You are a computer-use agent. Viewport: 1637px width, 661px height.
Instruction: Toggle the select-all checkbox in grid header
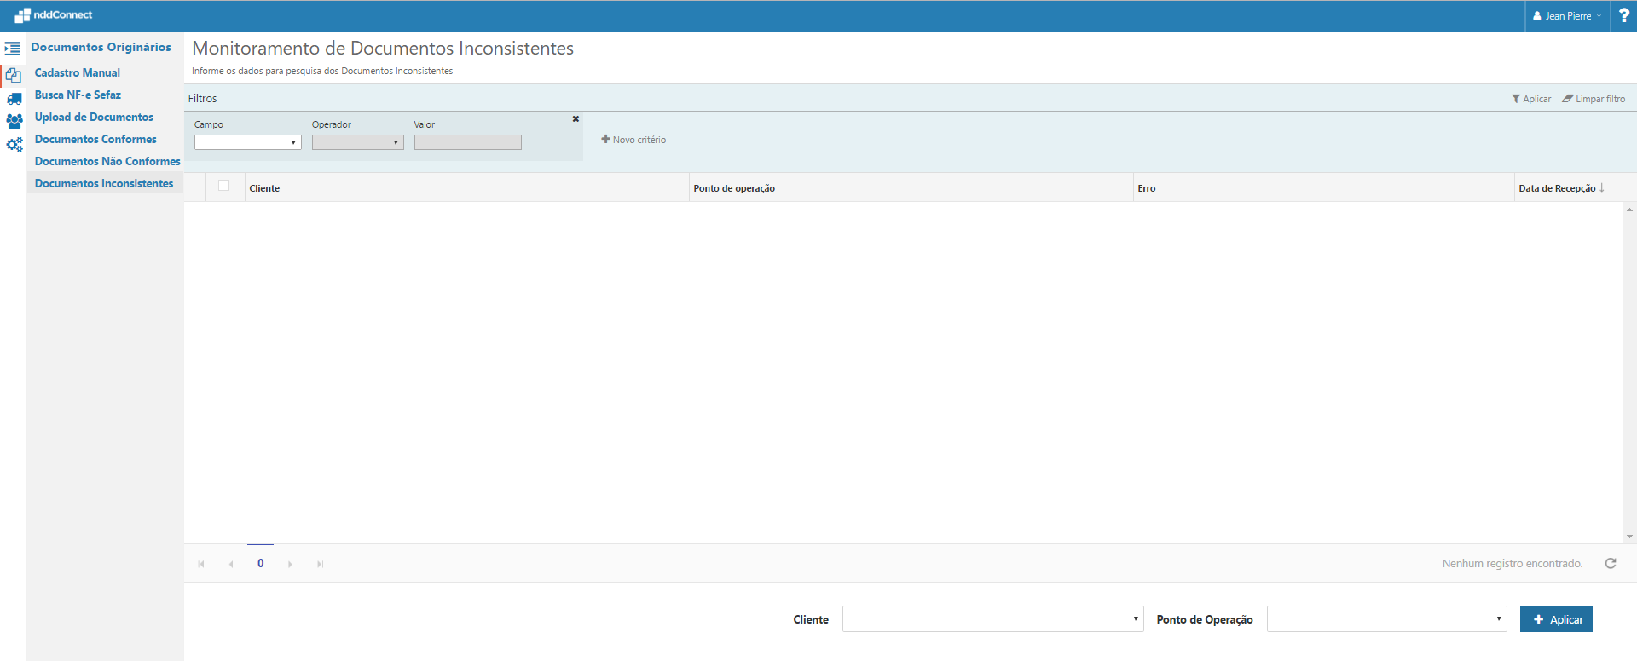point(224,186)
